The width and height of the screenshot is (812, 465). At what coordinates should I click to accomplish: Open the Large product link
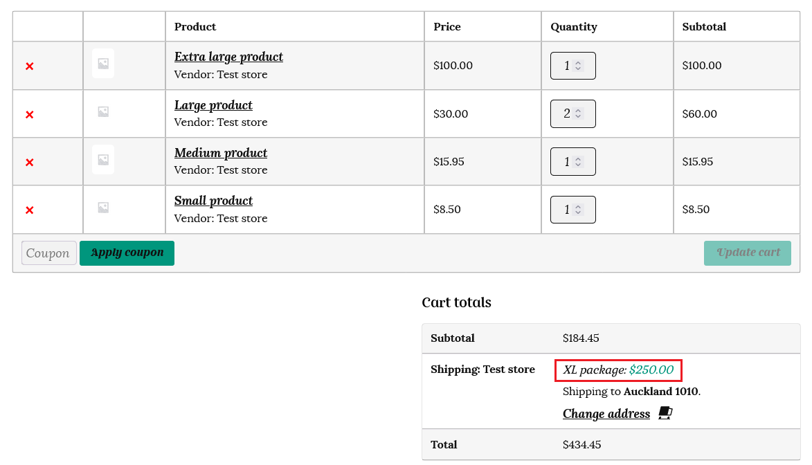point(213,105)
